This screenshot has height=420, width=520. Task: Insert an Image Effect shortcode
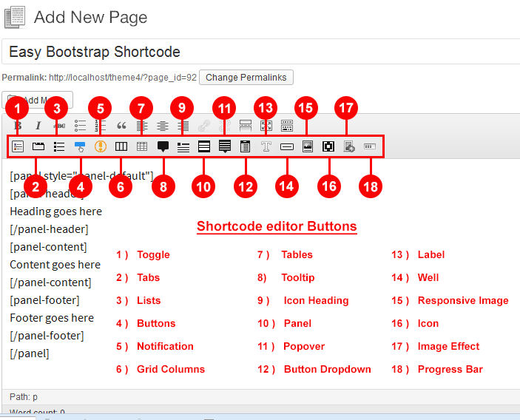point(349,146)
